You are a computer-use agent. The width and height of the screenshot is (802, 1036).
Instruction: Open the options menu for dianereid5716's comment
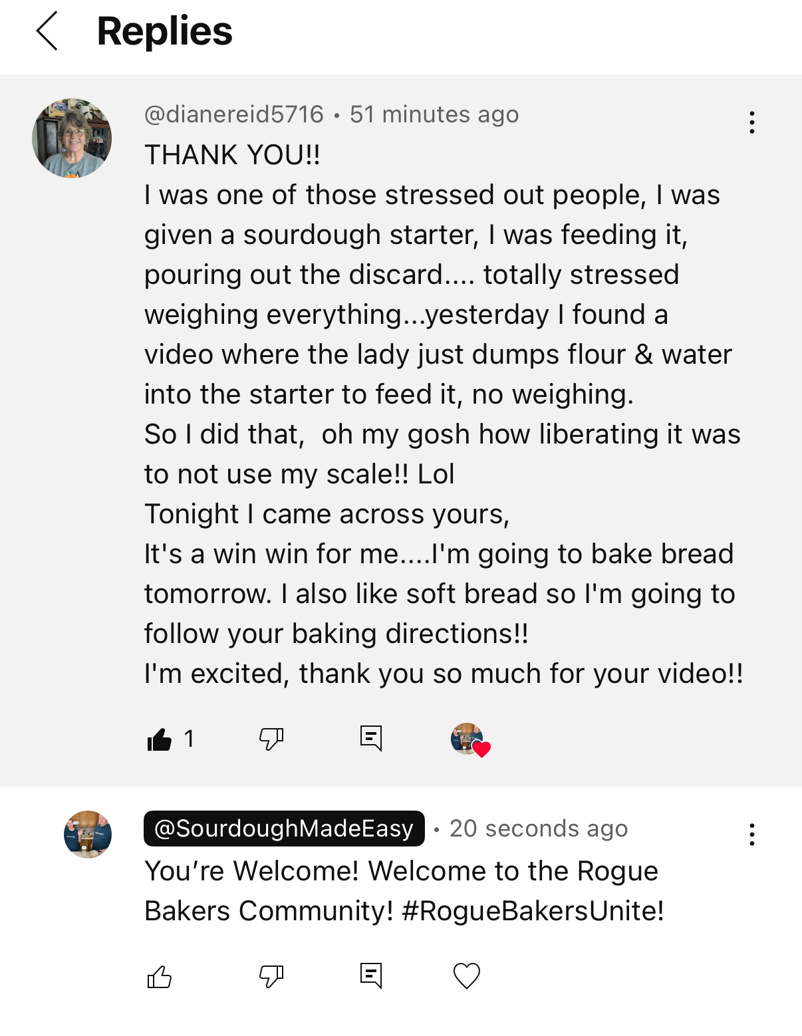click(751, 122)
